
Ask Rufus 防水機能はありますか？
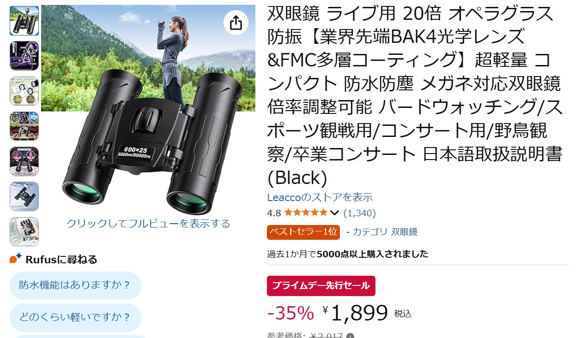(75, 285)
